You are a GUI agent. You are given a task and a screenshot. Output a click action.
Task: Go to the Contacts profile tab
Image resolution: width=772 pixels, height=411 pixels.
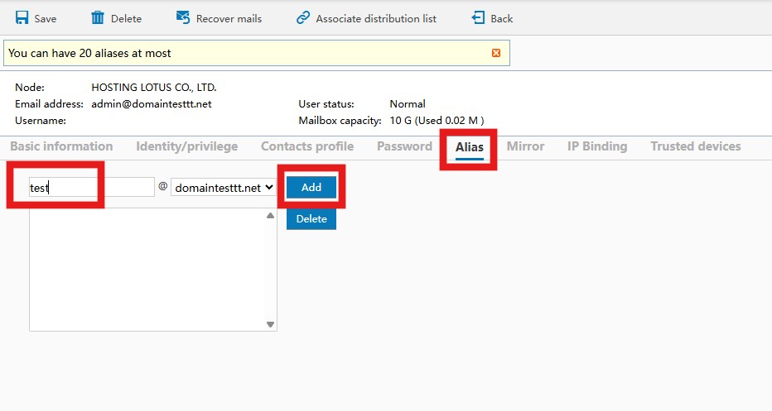point(307,146)
